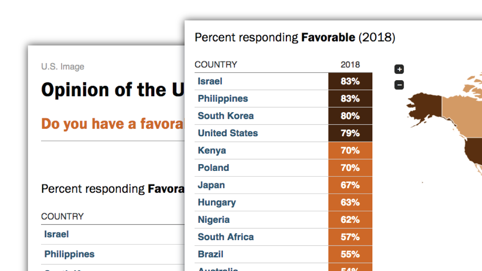Open the Philippines link in front table
Image resolution: width=482 pixels, height=271 pixels.
[223, 99]
